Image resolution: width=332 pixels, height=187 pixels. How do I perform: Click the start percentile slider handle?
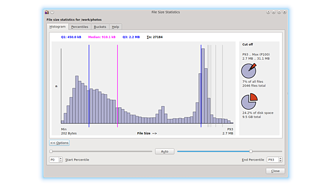point(51,151)
